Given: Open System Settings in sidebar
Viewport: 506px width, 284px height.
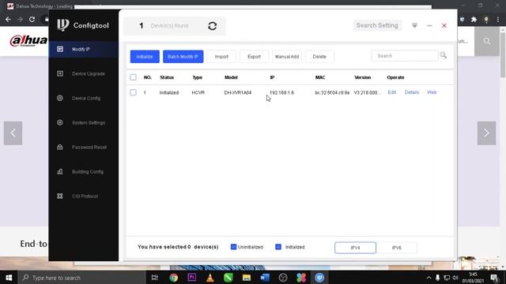Looking at the screenshot, I should tap(84, 123).
